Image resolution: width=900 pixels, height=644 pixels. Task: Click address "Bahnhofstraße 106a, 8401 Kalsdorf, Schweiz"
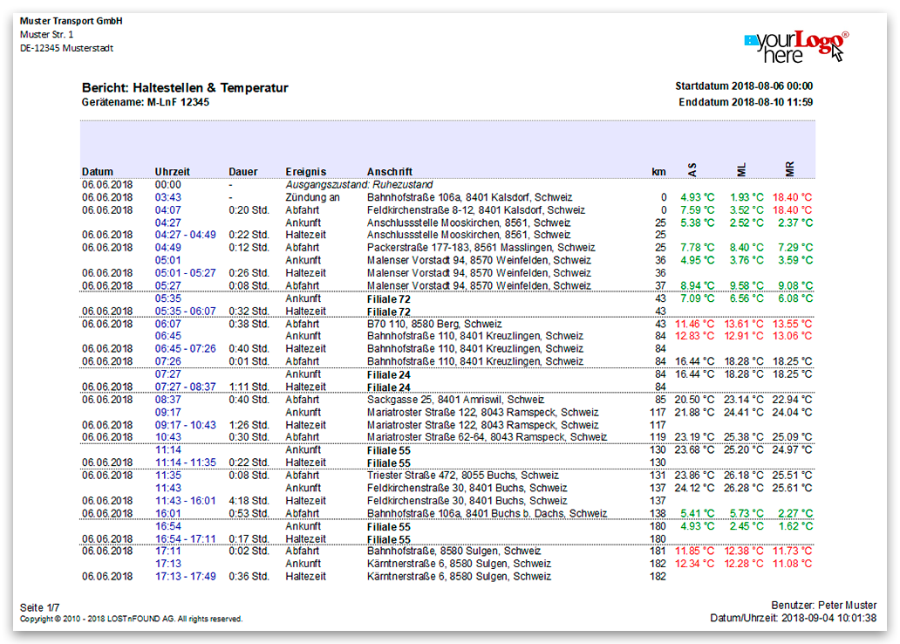coord(469,197)
